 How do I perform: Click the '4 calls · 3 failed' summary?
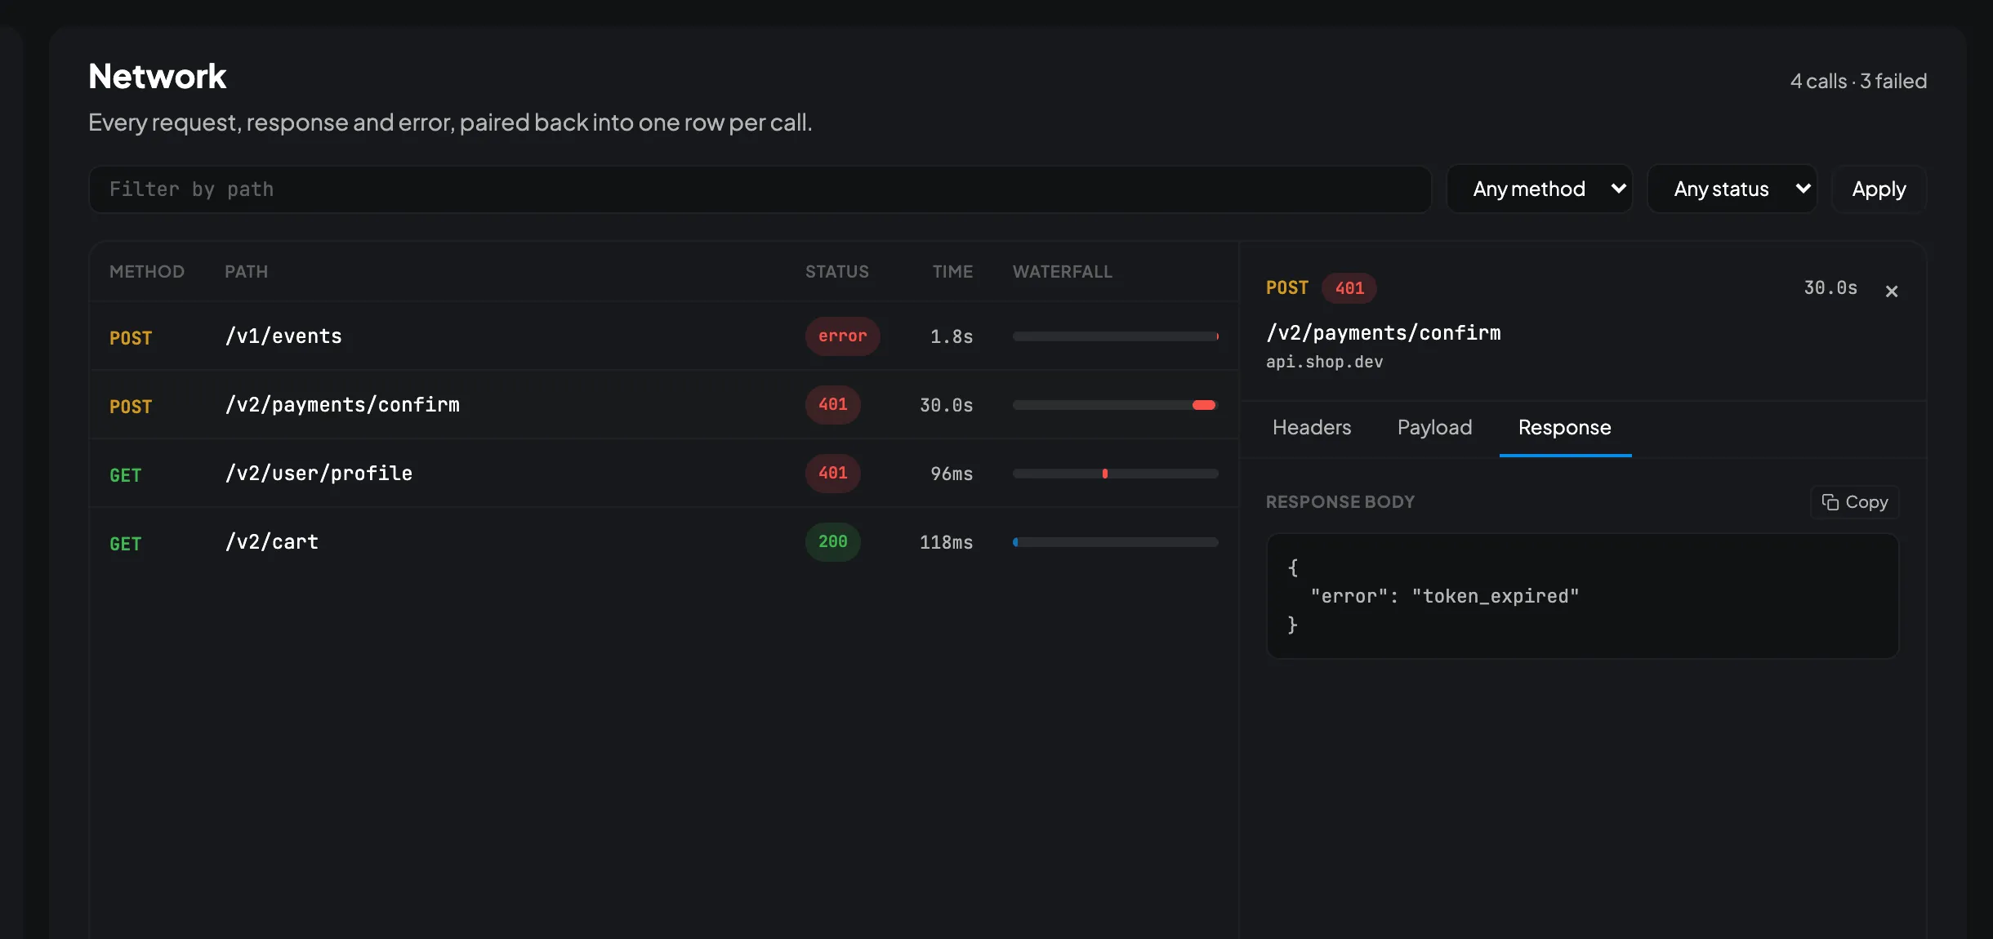tap(1858, 82)
